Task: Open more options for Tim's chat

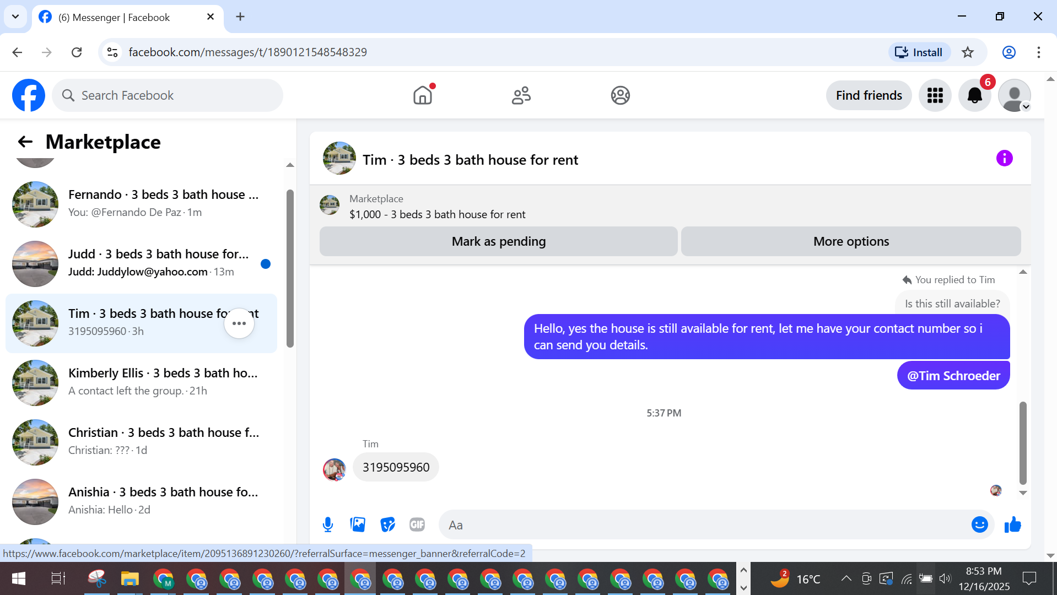Action: [x=239, y=323]
